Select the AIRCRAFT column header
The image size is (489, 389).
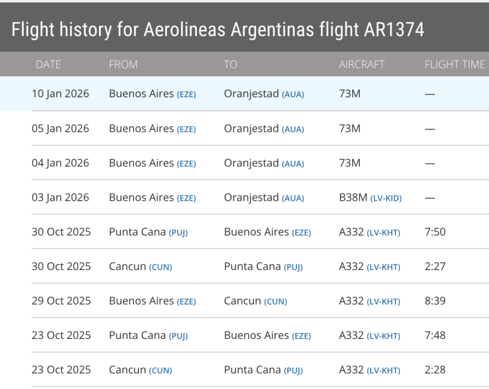click(362, 64)
